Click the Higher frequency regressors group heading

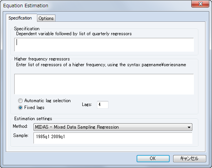coord(42,59)
